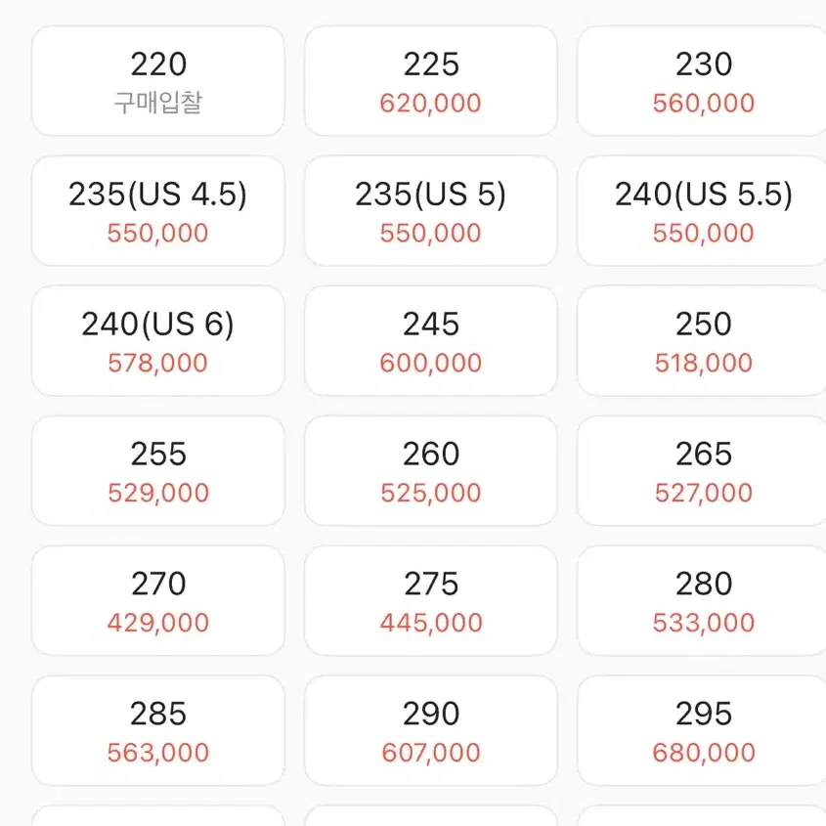Tap size 245 priced 600,000

431,341
